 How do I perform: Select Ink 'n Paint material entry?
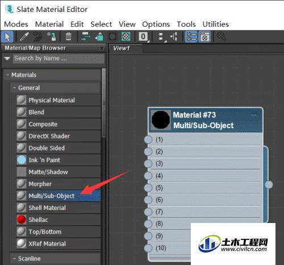[x=59, y=160]
